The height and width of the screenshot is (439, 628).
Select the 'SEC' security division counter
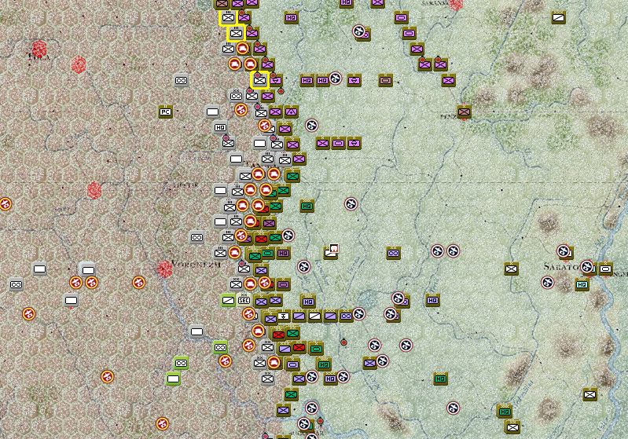pyautogui.click(x=244, y=300)
